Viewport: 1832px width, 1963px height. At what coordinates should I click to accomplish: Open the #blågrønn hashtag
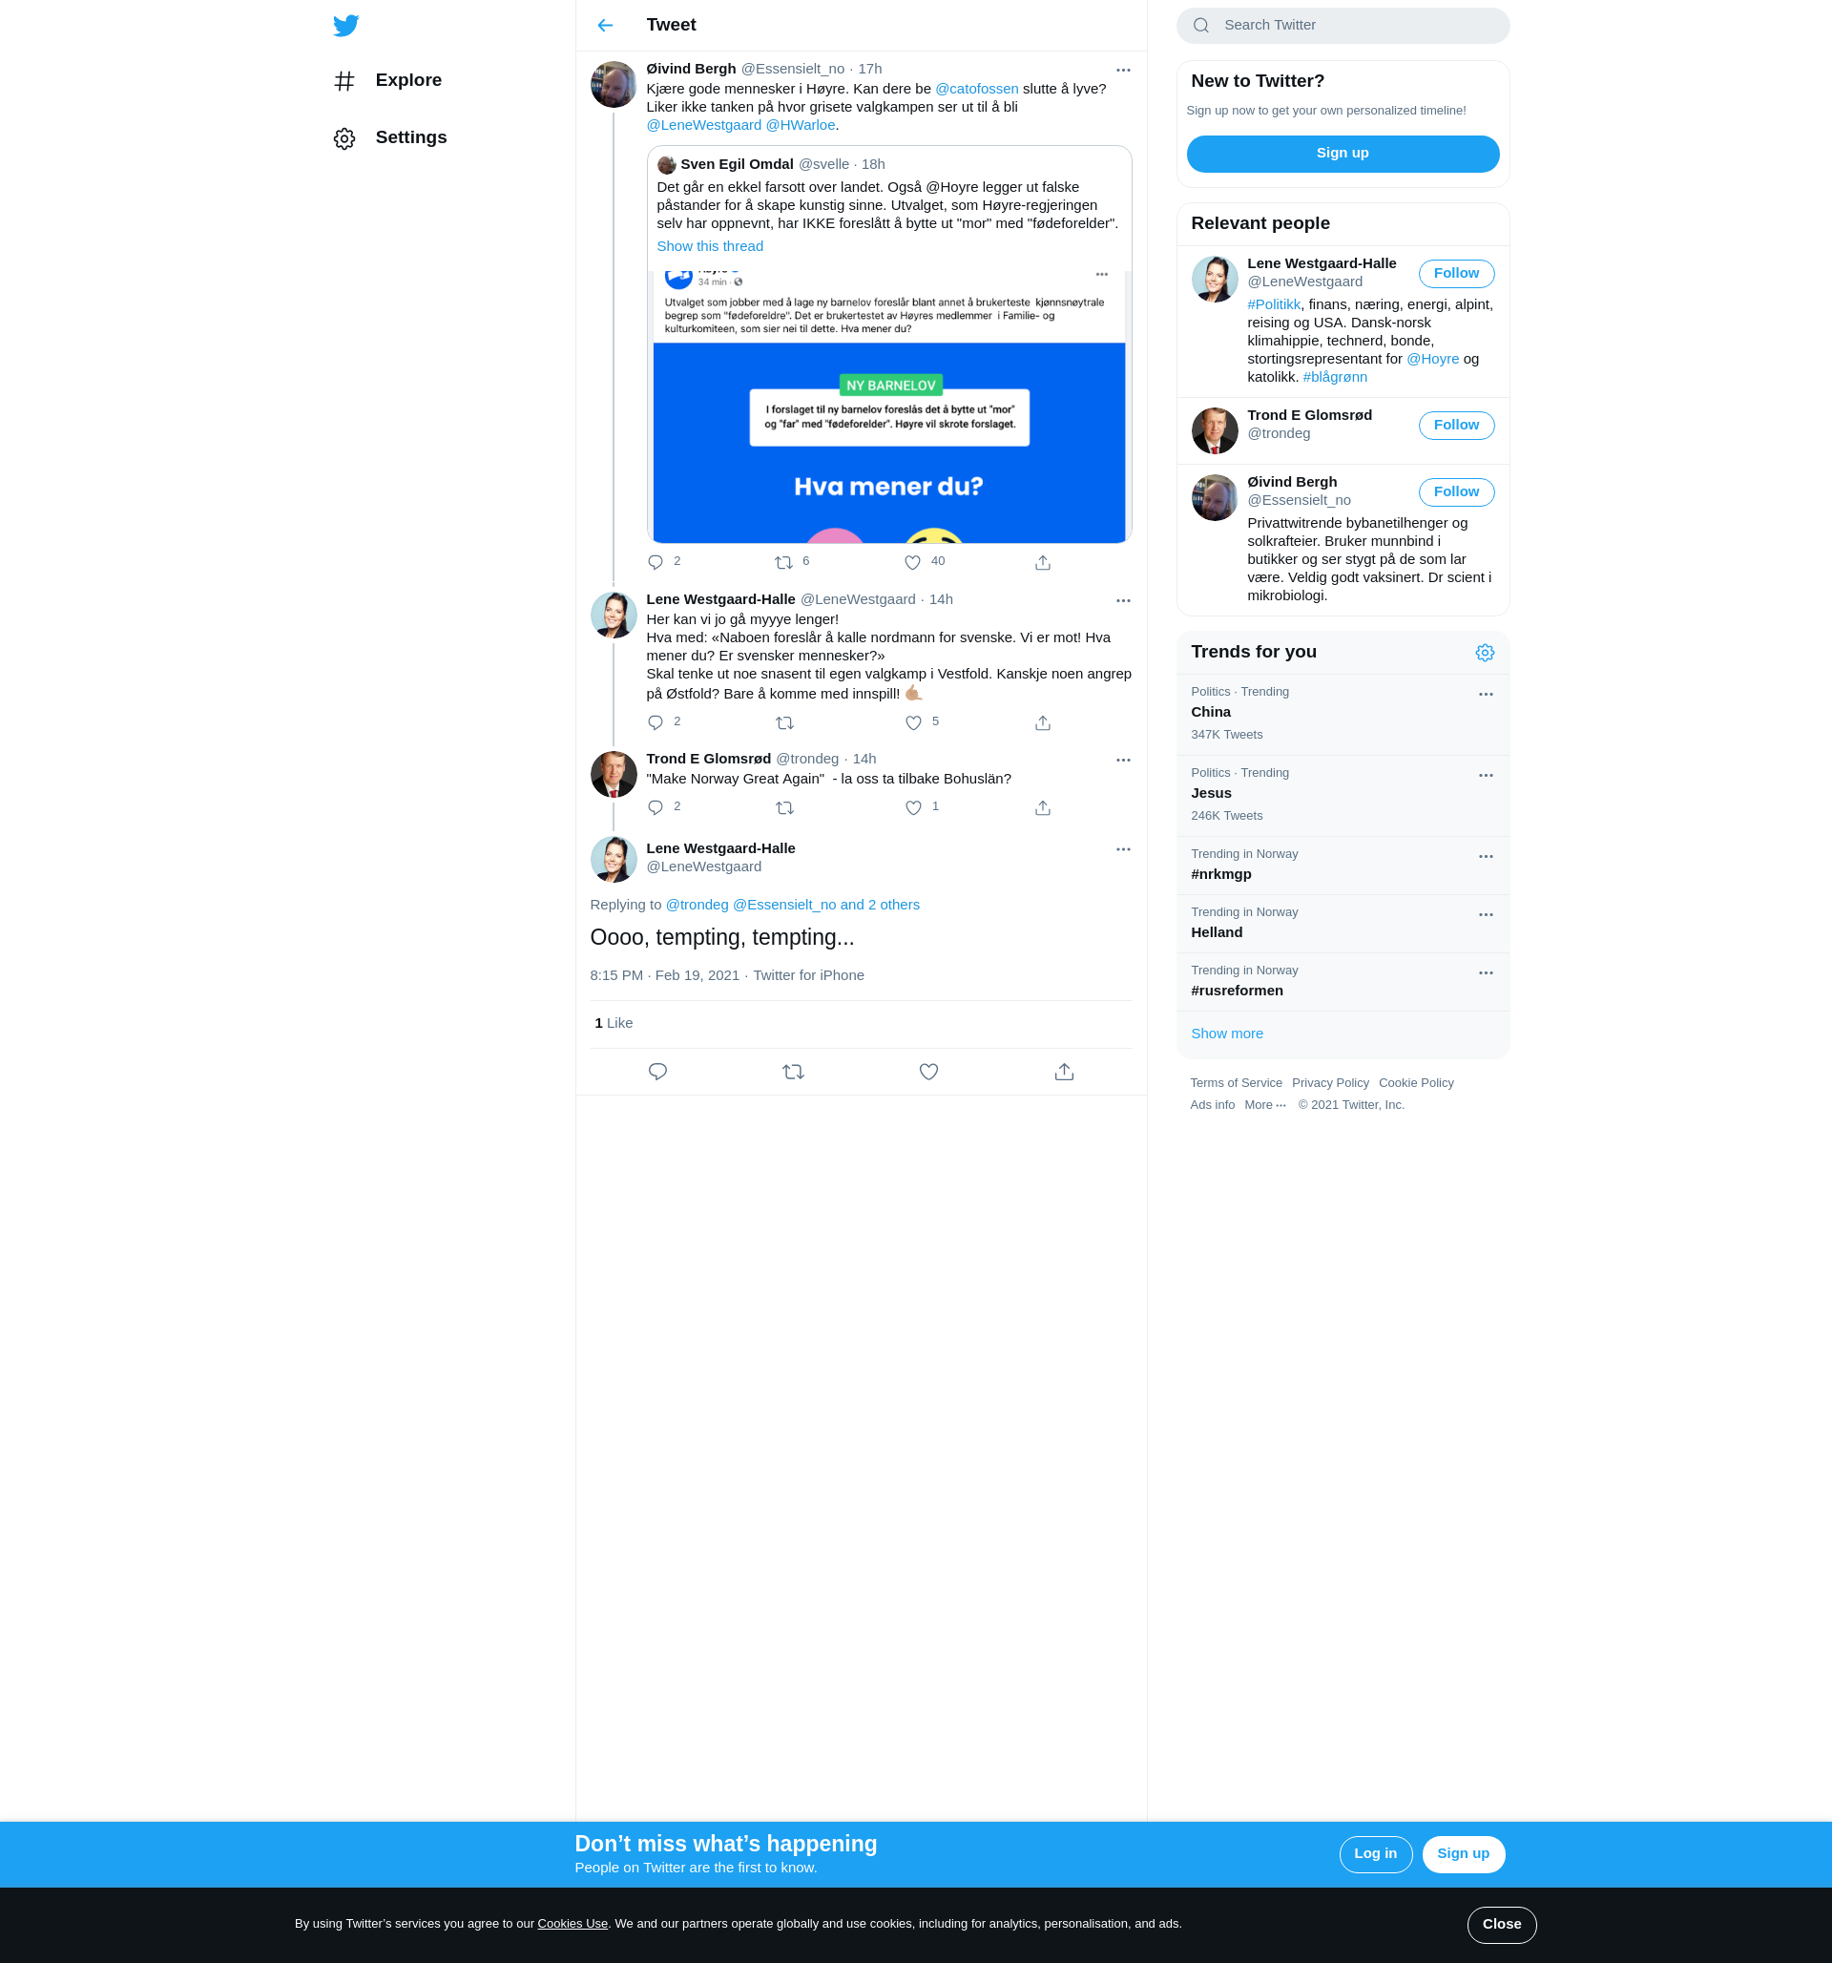(x=1335, y=377)
